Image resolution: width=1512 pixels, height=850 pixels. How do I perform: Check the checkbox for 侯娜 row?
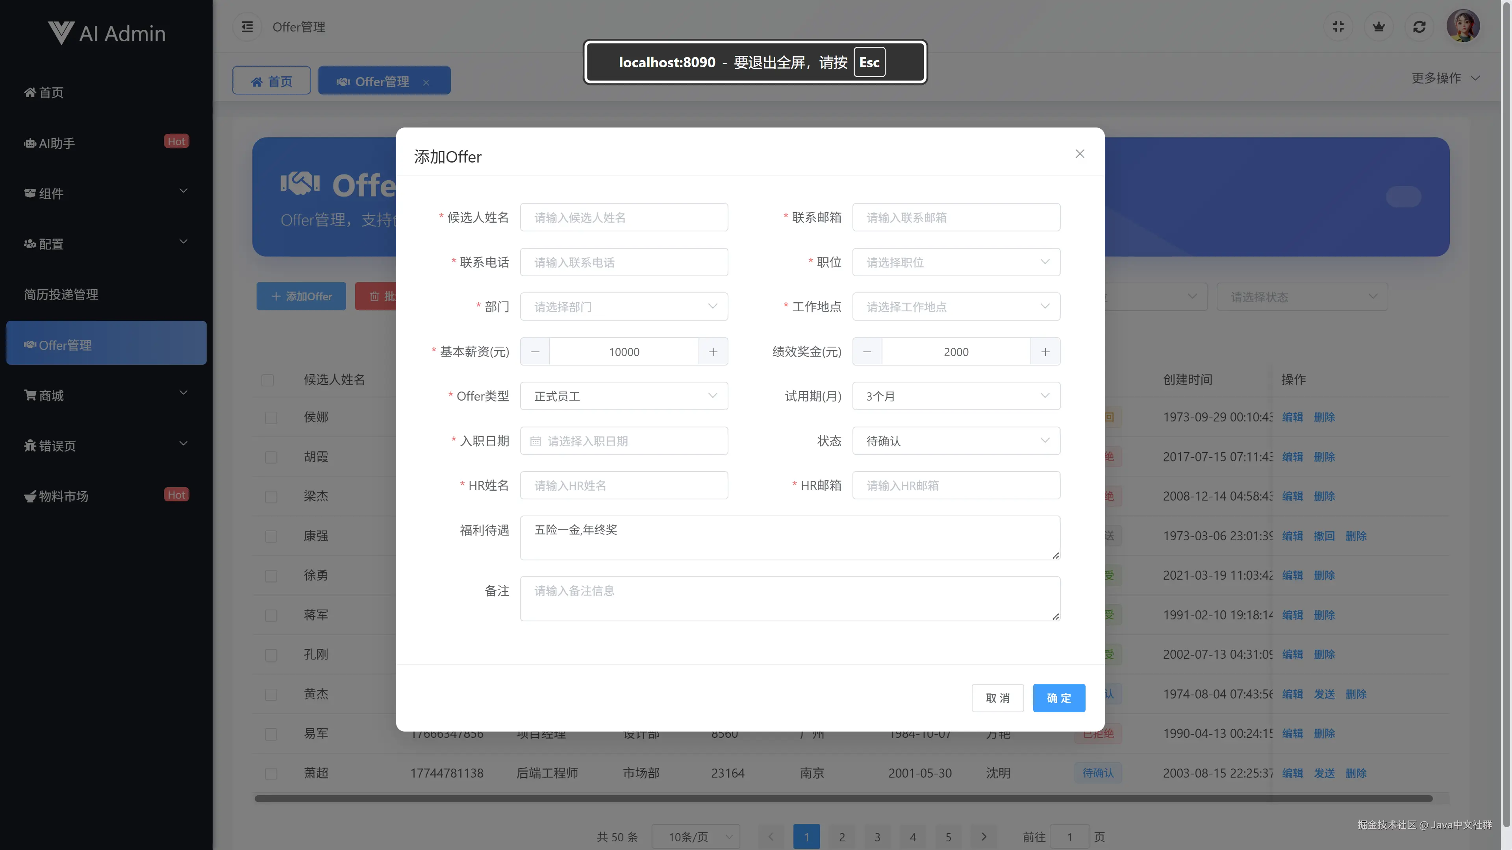click(x=271, y=418)
